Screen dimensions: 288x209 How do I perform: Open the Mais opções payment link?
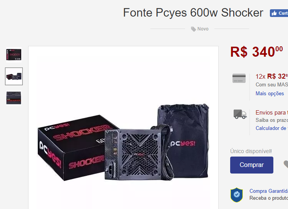click(x=269, y=93)
